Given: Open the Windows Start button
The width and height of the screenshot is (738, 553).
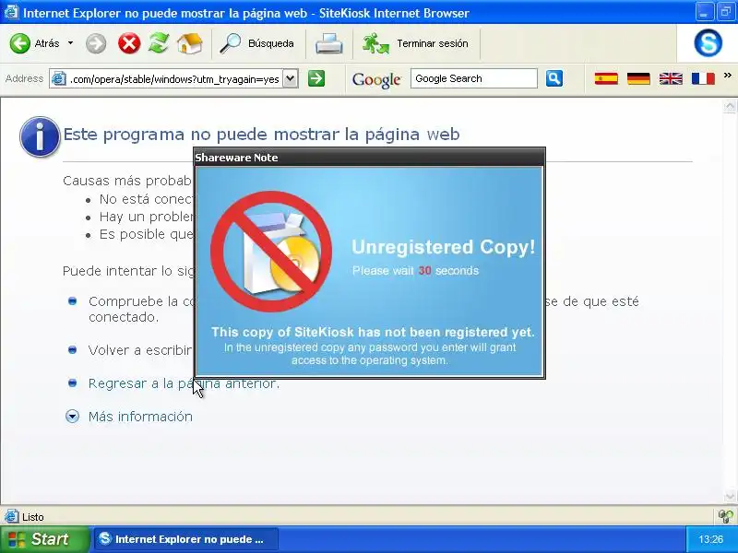Looking at the screenshot, I should pos(44,539).
